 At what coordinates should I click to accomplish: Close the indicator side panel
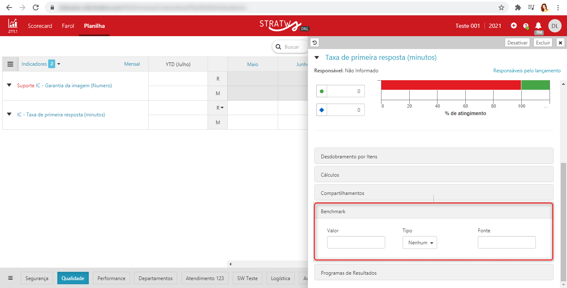click(560, 42)
